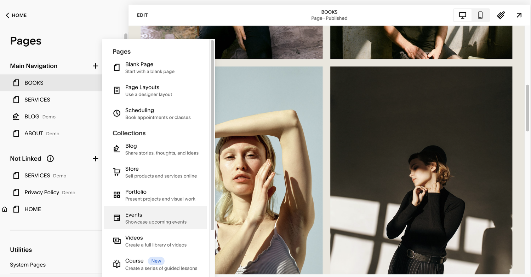531x277 pixels.
Task: Click the open-site-in-new-tab arrow icon
Action: click(519, 15)
